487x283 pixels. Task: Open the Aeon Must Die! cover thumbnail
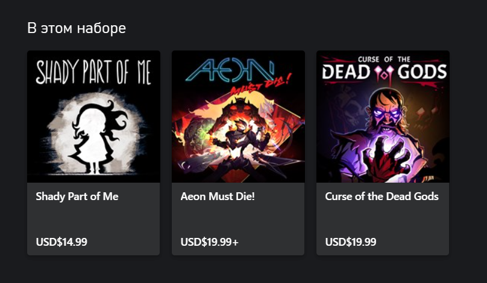coord(238,117)
